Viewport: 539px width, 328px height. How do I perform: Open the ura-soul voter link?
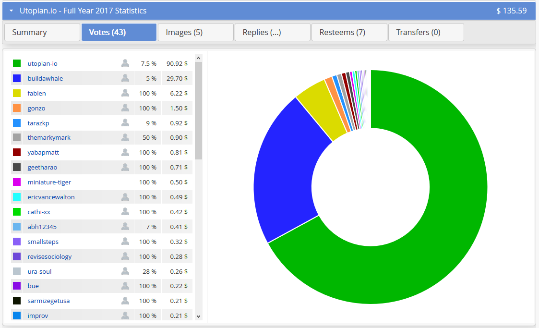pos(39,272)
